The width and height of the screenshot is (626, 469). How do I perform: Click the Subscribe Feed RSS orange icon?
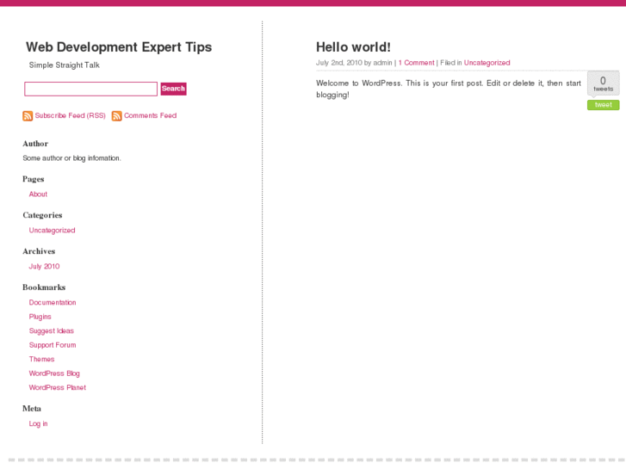28,116
